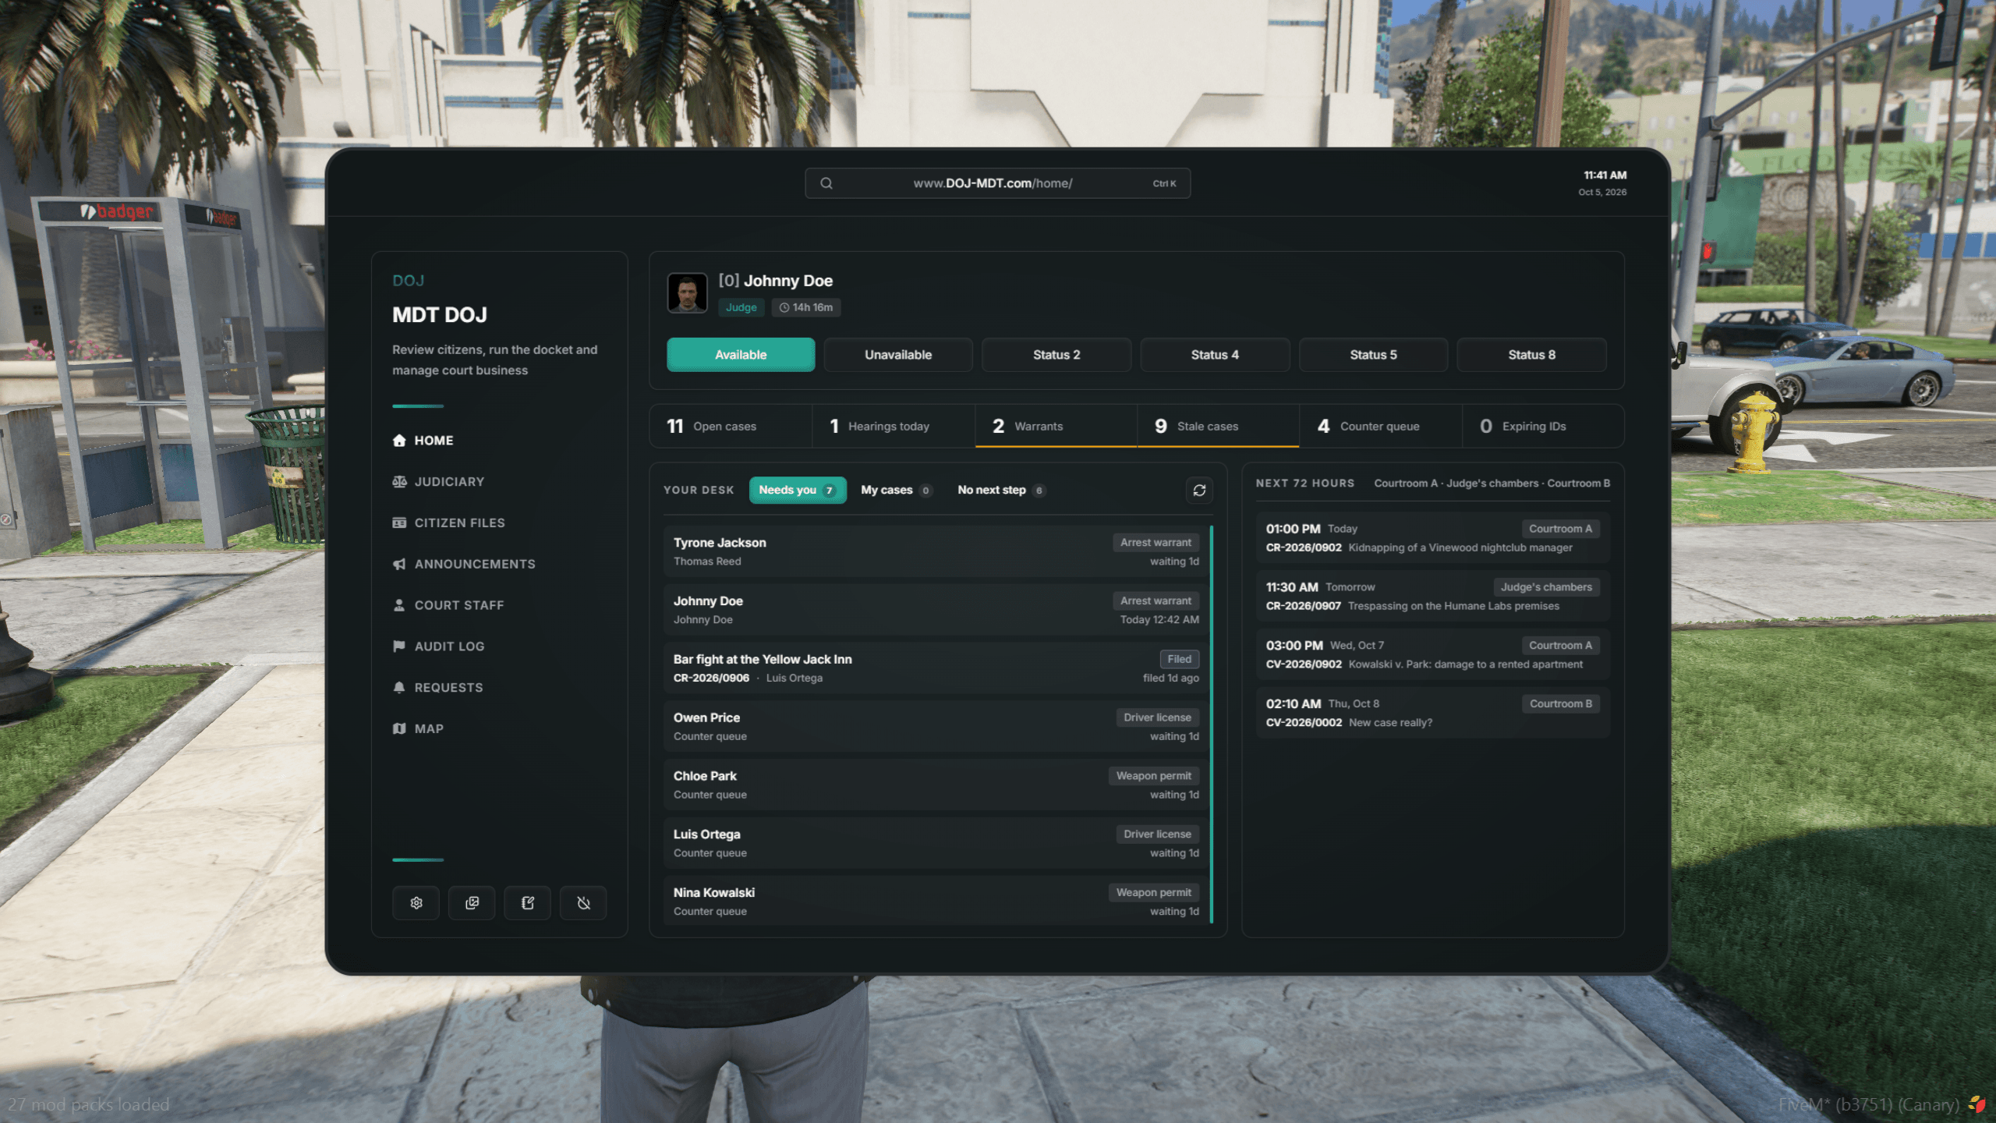Open the 11 Open cases stat
This screenshot has height=1123, width=1996.
tap(731, 426)
